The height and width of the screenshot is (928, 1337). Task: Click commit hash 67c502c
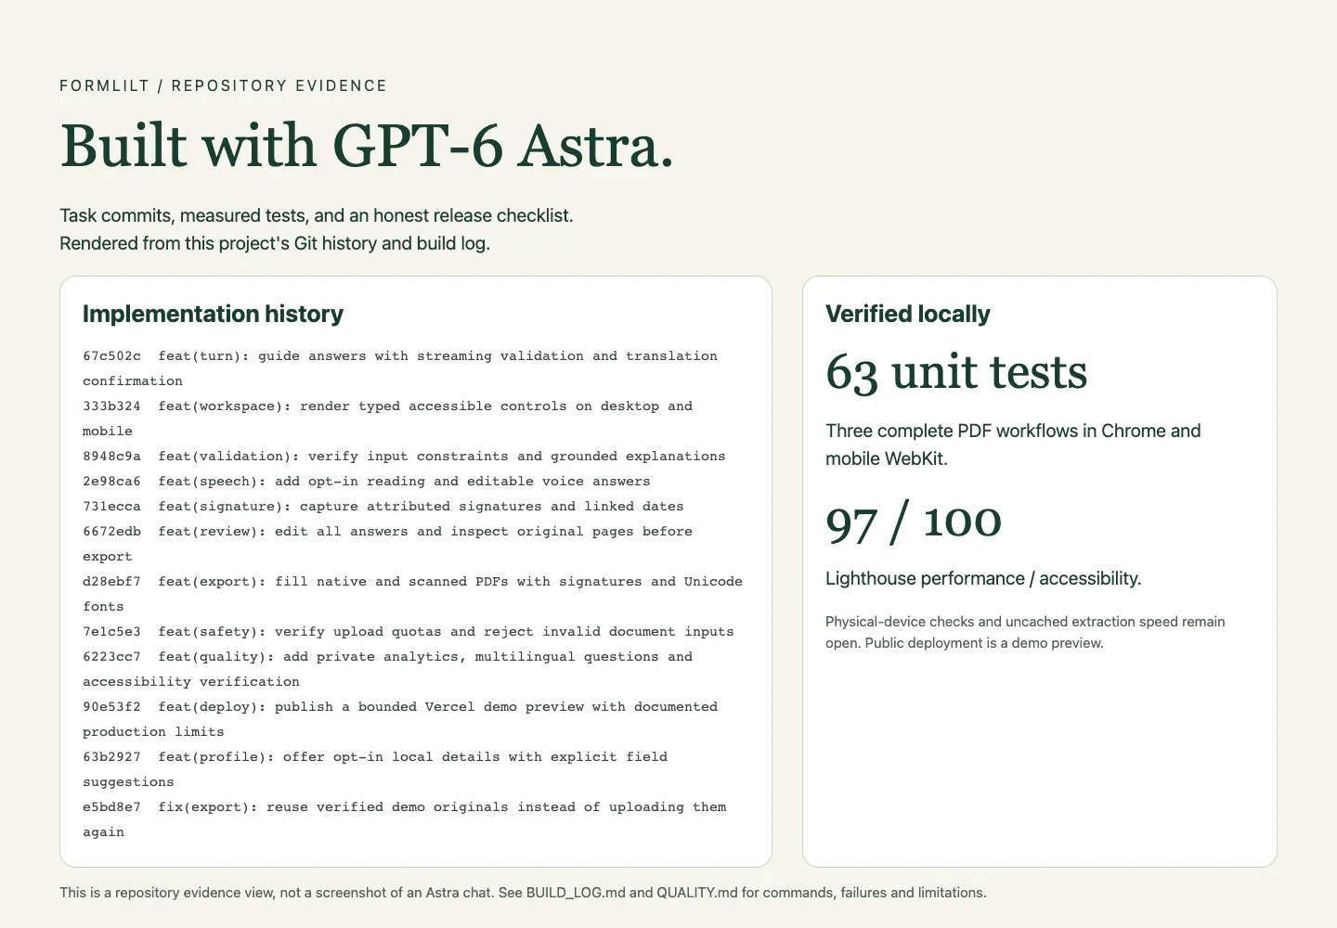point(111,356)
